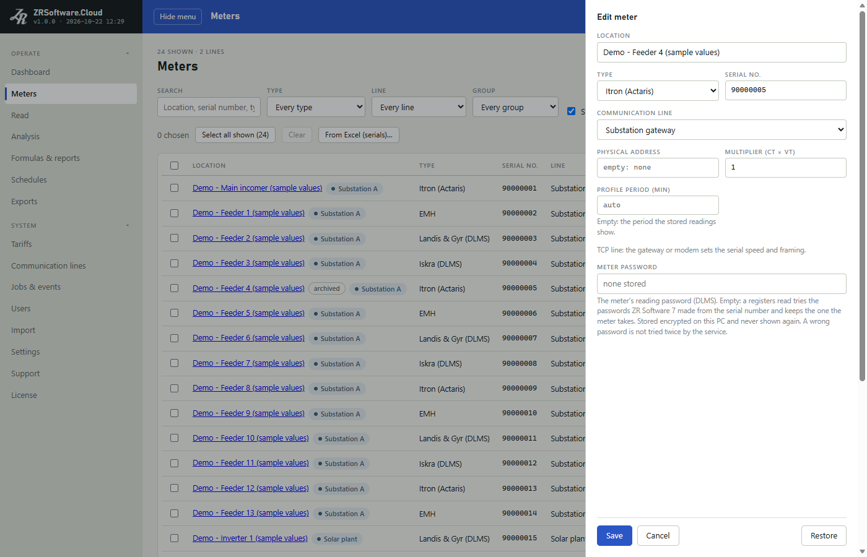Tick the checkbox for Demo - Inverter 1

[175, 538]
